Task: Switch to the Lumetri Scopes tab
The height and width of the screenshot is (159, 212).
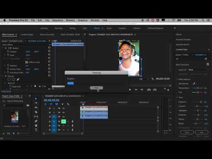Action: coord(27,34)
